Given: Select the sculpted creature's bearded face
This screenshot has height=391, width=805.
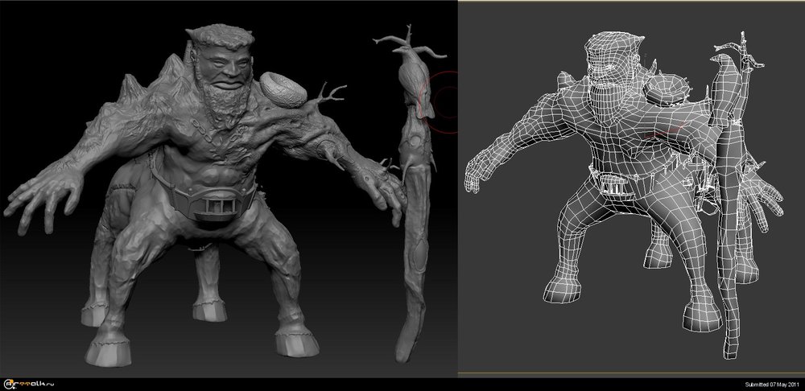Looking at the screenshot, I should [223, 76].
